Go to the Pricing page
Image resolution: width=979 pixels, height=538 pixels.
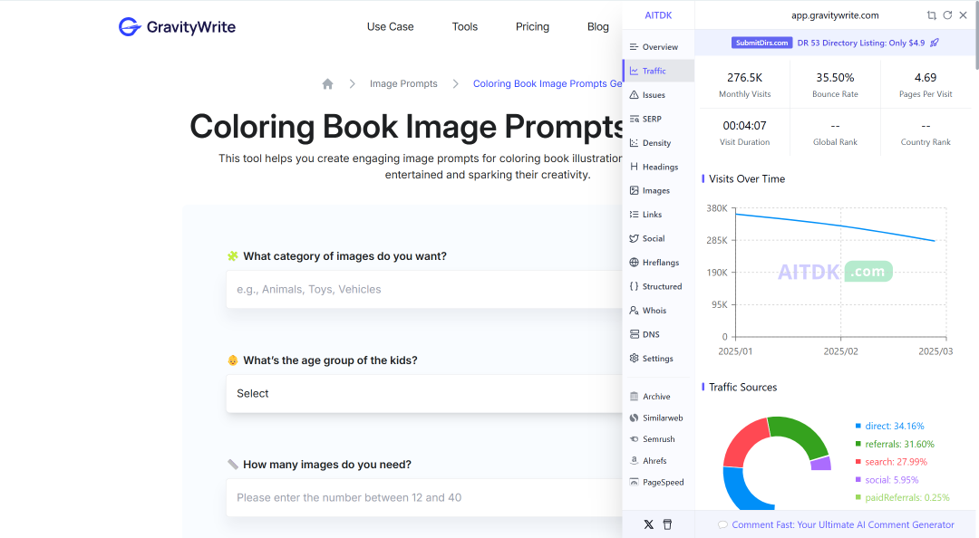tap(533, 27)
